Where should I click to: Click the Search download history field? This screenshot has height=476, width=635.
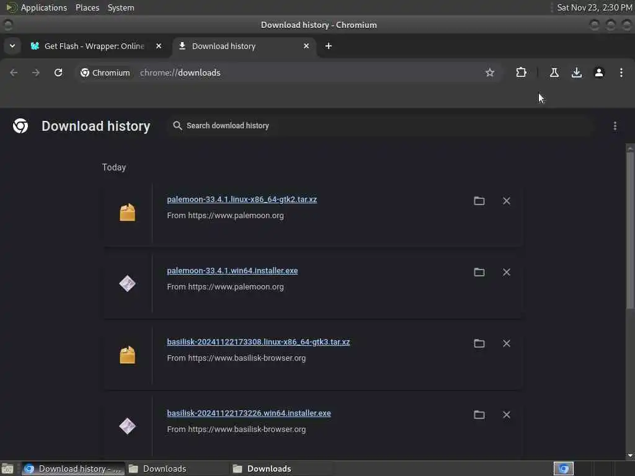click(x=381, y=126)
